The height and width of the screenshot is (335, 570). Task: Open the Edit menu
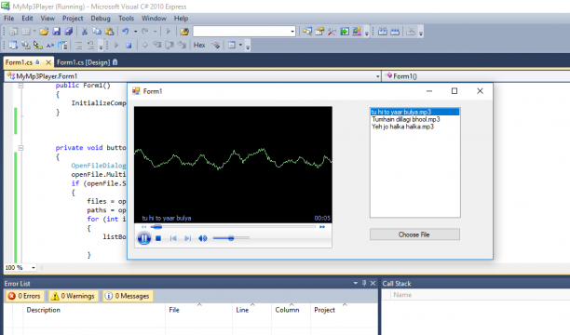click(27, 19)
